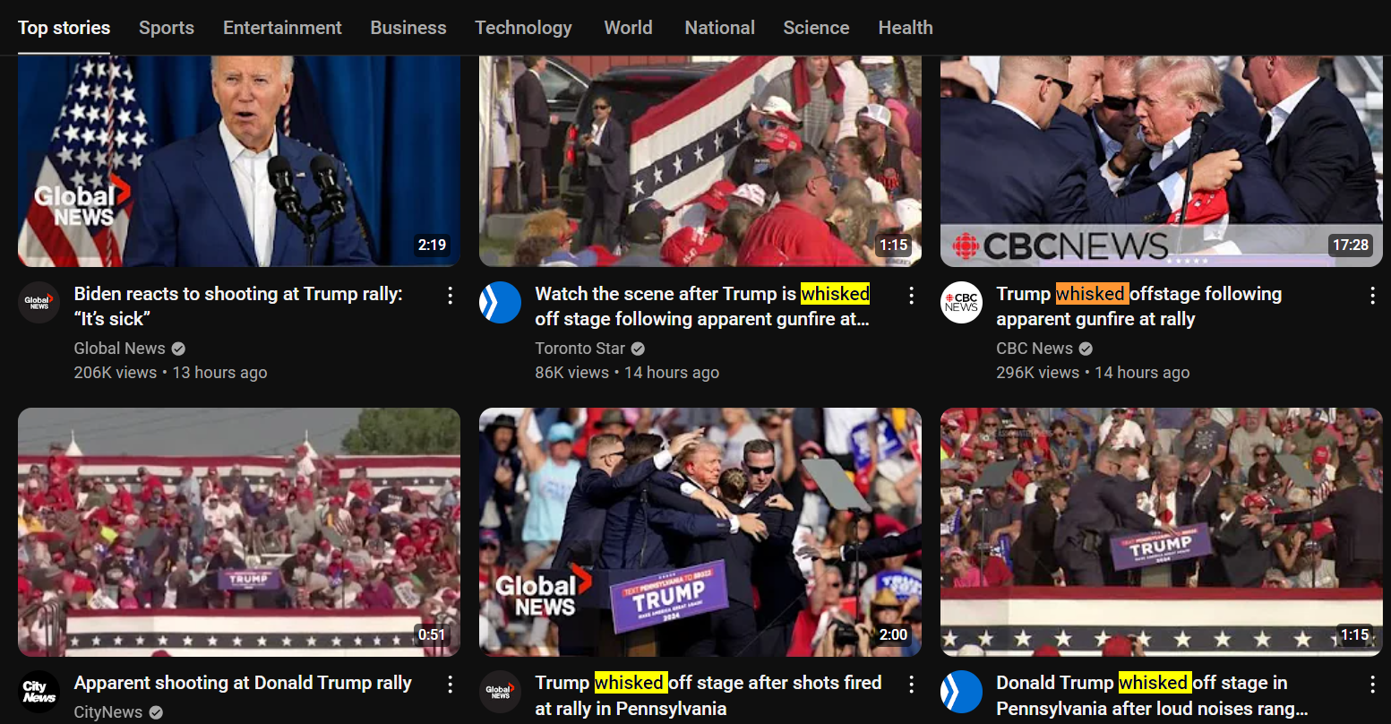Visit the CityNews channel name link
The width and height of the screenshot is (1391, 724).
tap(108, 712)
